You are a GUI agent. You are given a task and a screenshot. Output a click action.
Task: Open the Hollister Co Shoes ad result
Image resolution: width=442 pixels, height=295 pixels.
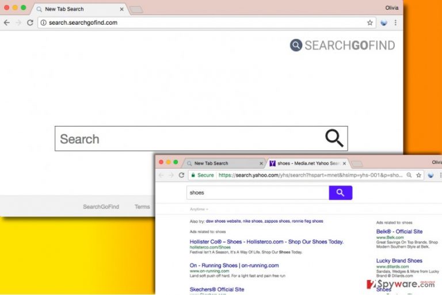point(266,242)
